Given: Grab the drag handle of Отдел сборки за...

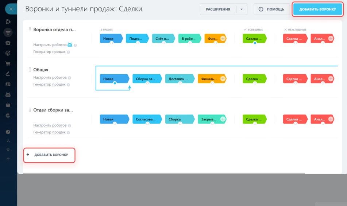Looking at the screenshot, I should click(x=30, y=110).
